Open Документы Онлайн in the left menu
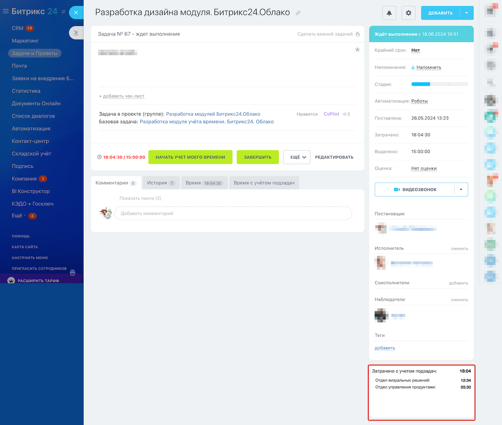Viewport: 502px width, 425px height. tap(36, 104)
